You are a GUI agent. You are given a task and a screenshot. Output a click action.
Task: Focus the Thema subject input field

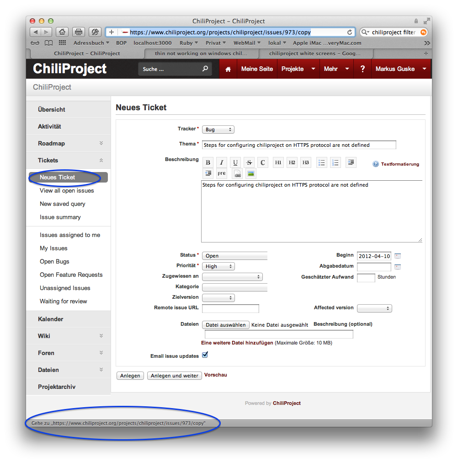pyautogui.click(x=299, y=145)
